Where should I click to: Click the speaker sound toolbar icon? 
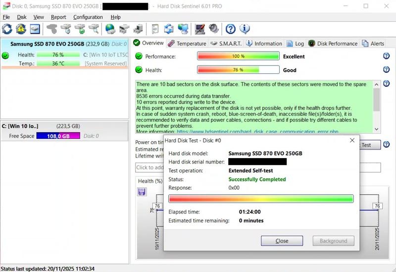214,29
